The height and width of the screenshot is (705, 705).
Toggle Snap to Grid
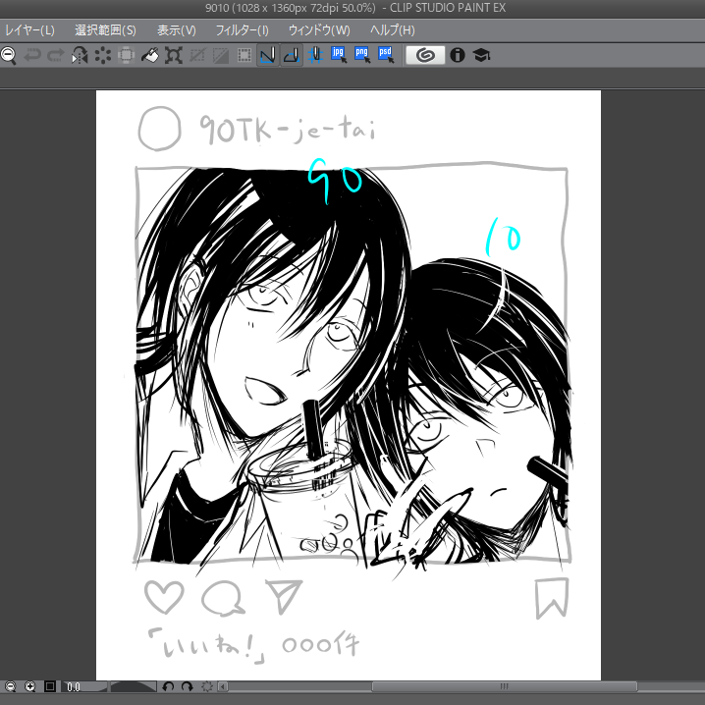tap(315, 56)
